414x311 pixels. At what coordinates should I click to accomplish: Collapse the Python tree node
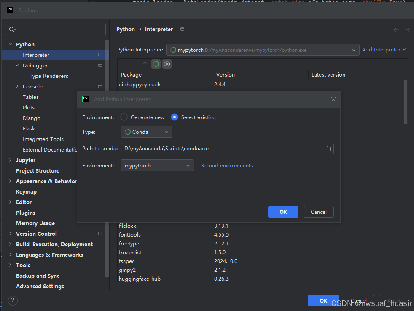11,44
